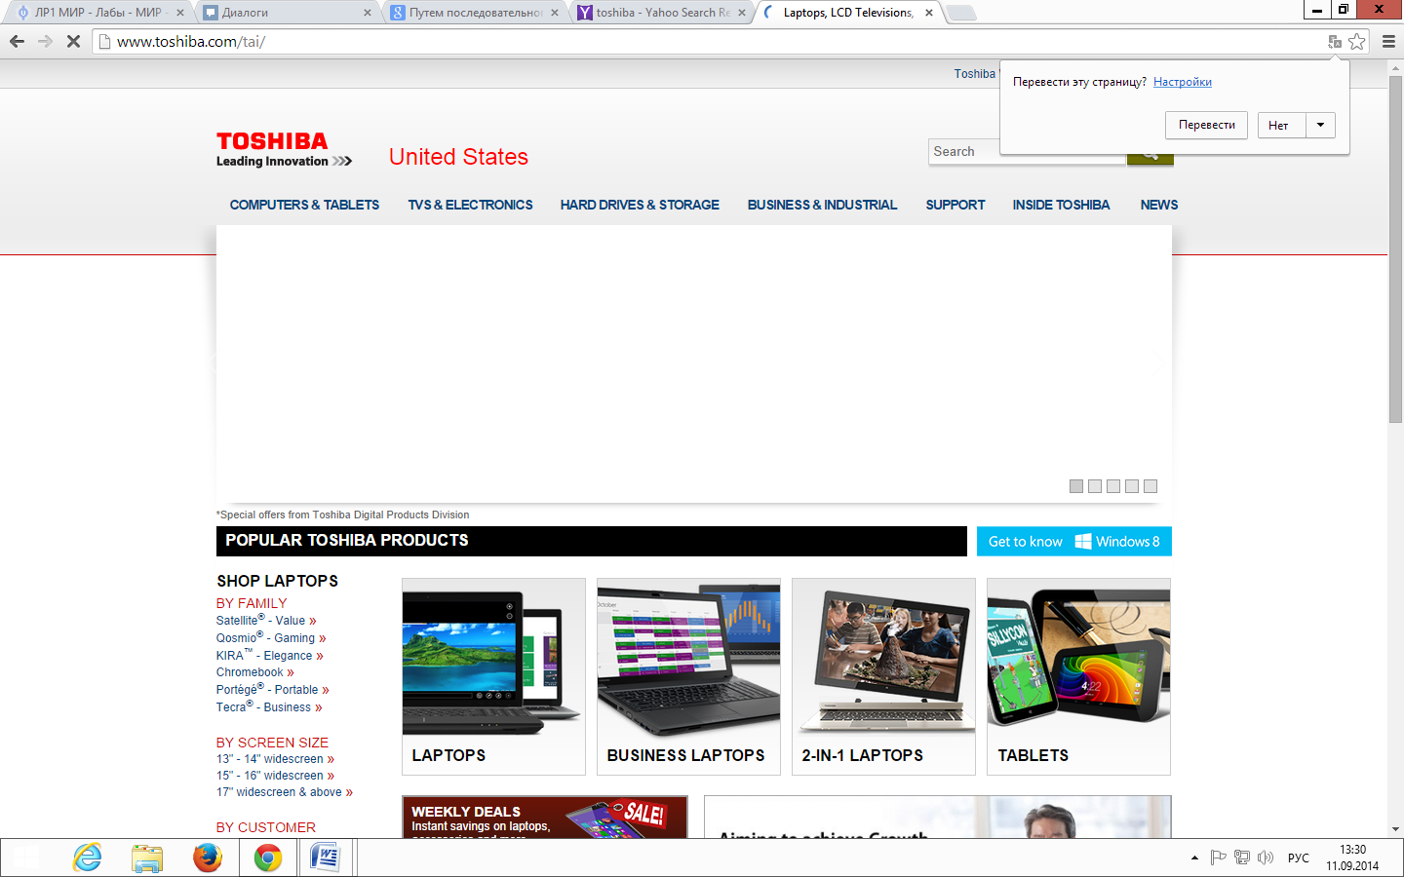Click the Chrome taskbar icon

point(268,858)
